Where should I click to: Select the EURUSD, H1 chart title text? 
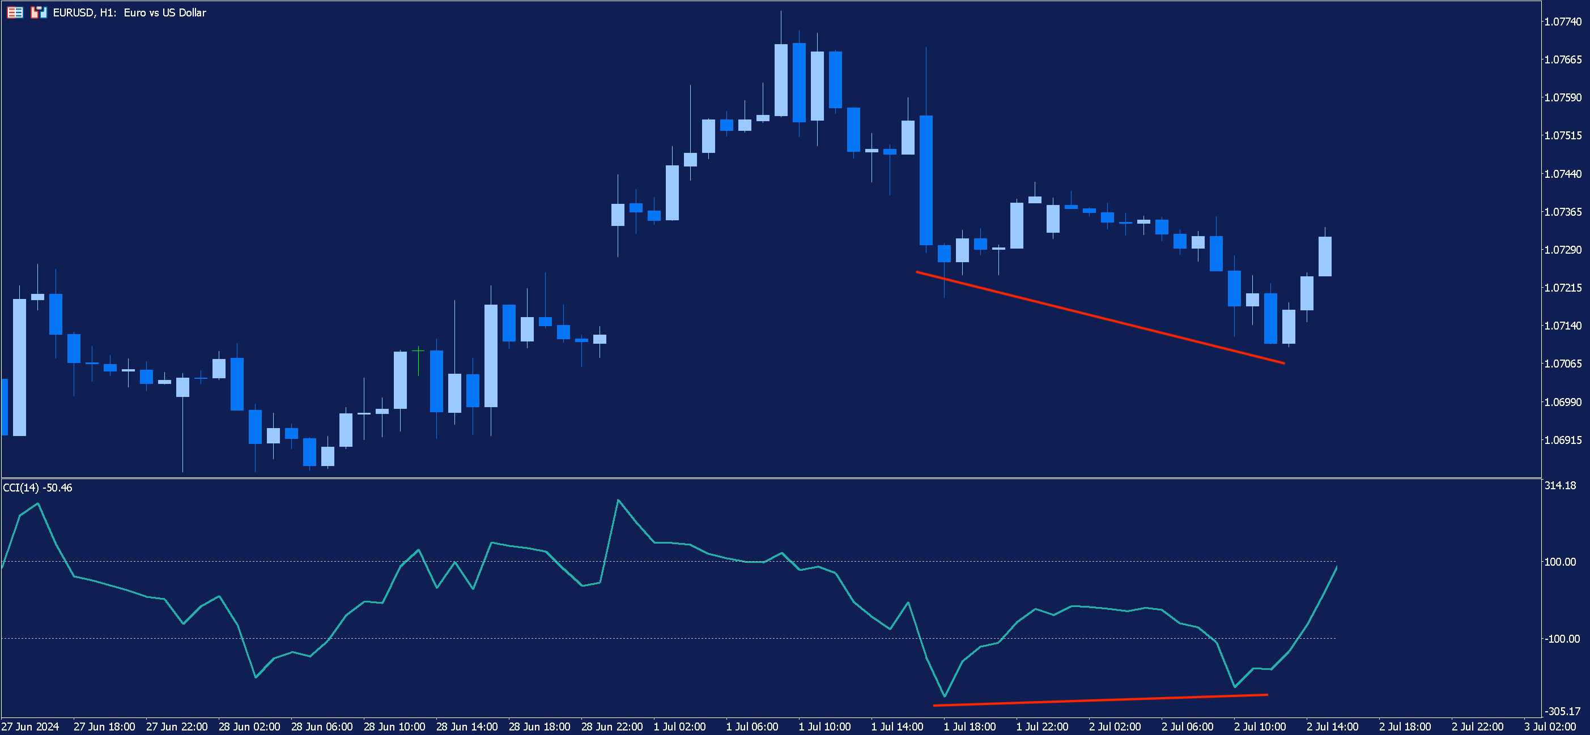coord(130,12)
